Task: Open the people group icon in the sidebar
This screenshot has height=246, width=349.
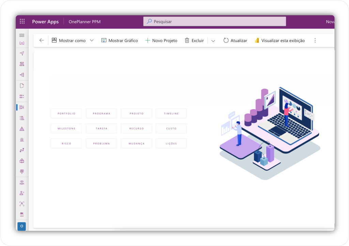Action: pyautogui.click(x=21, y=182)
